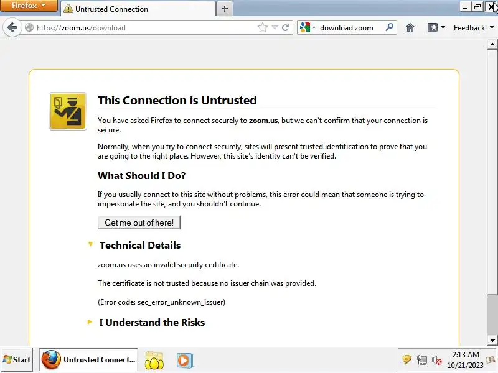Click the error code sec_error_unknown_issuer text
This screenshot has height=373, width=498.
click(x=161, y=302)
